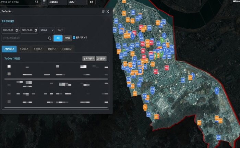
Task: Click the magnifier icon in top search bar
Action: pyautogui.click(x=37, y=2)
